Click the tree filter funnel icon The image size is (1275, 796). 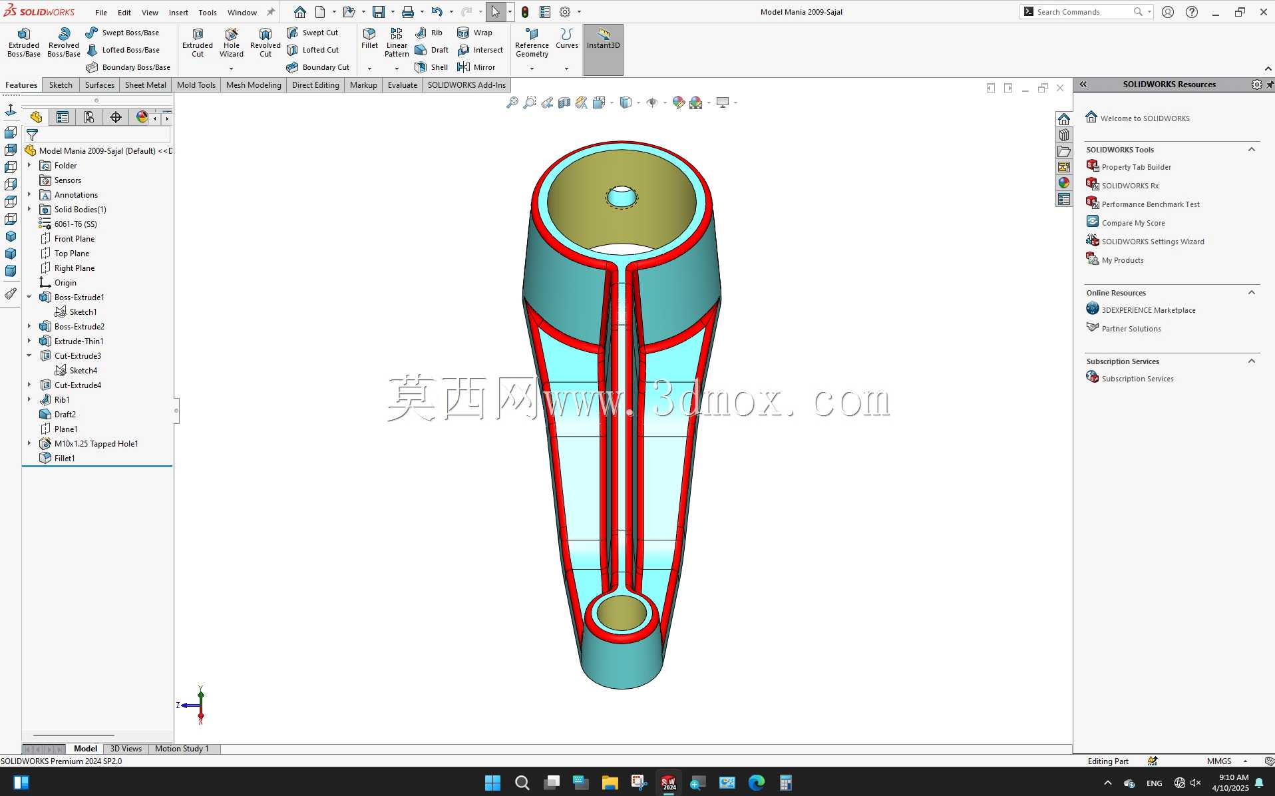click(32, 135)
